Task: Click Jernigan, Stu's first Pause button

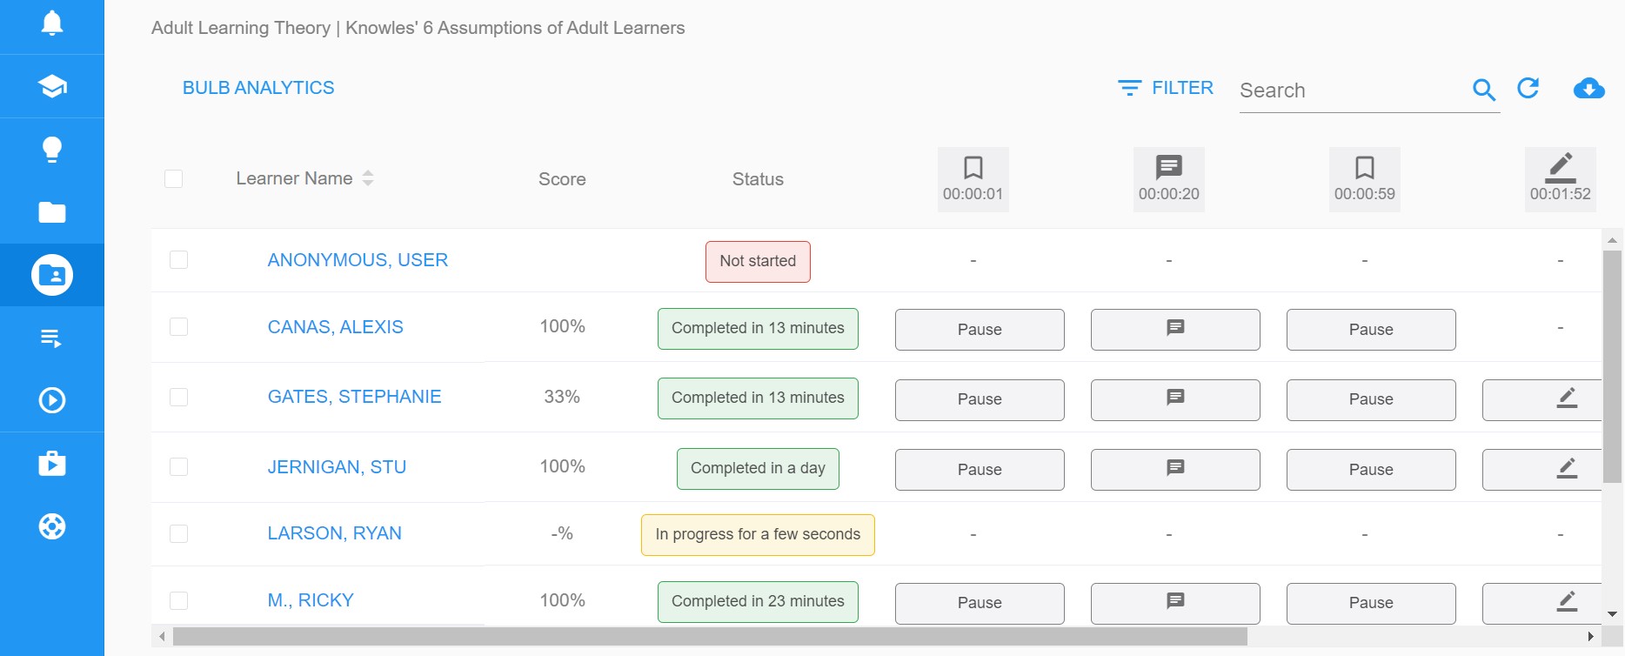Action: click(980, 470)
